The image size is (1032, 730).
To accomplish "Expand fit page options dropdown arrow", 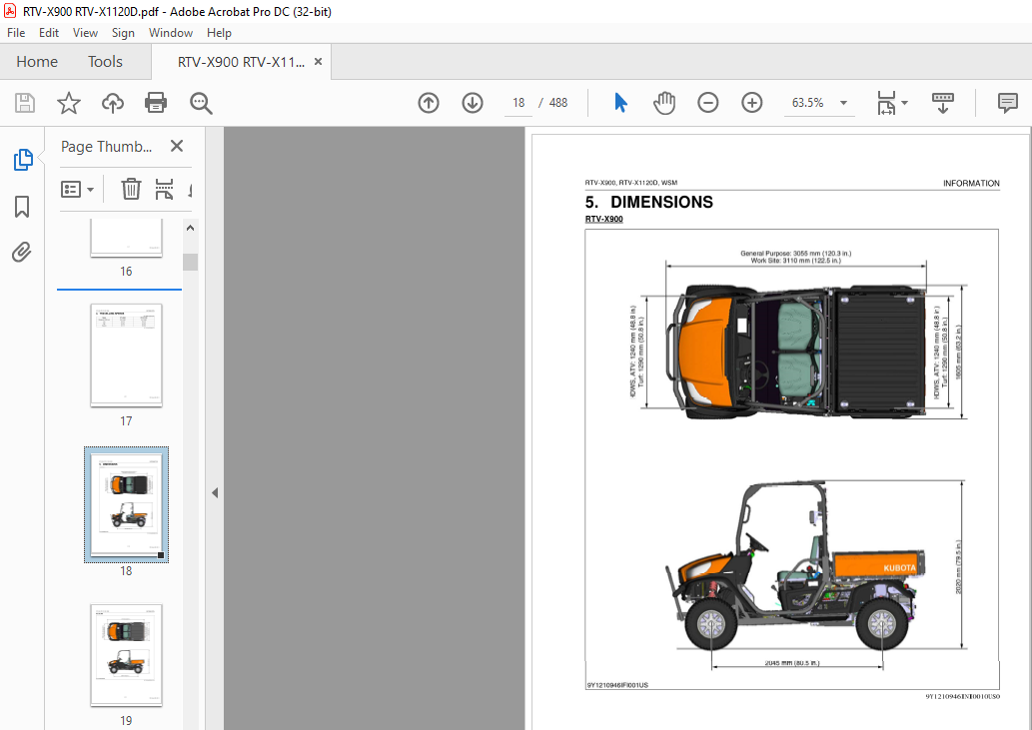I will point(904,103).
